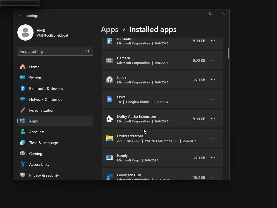
Task: Open more options for Family
Action: (x=213, y=157)
